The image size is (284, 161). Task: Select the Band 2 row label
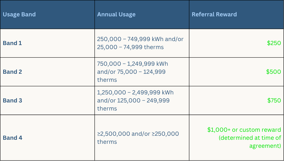point(12,72)
